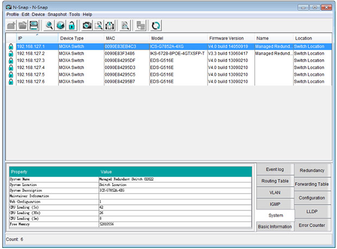This screenshot has height=249, width=337.
Task: Click the magnifier search devices icon
Action: (49, 26)
